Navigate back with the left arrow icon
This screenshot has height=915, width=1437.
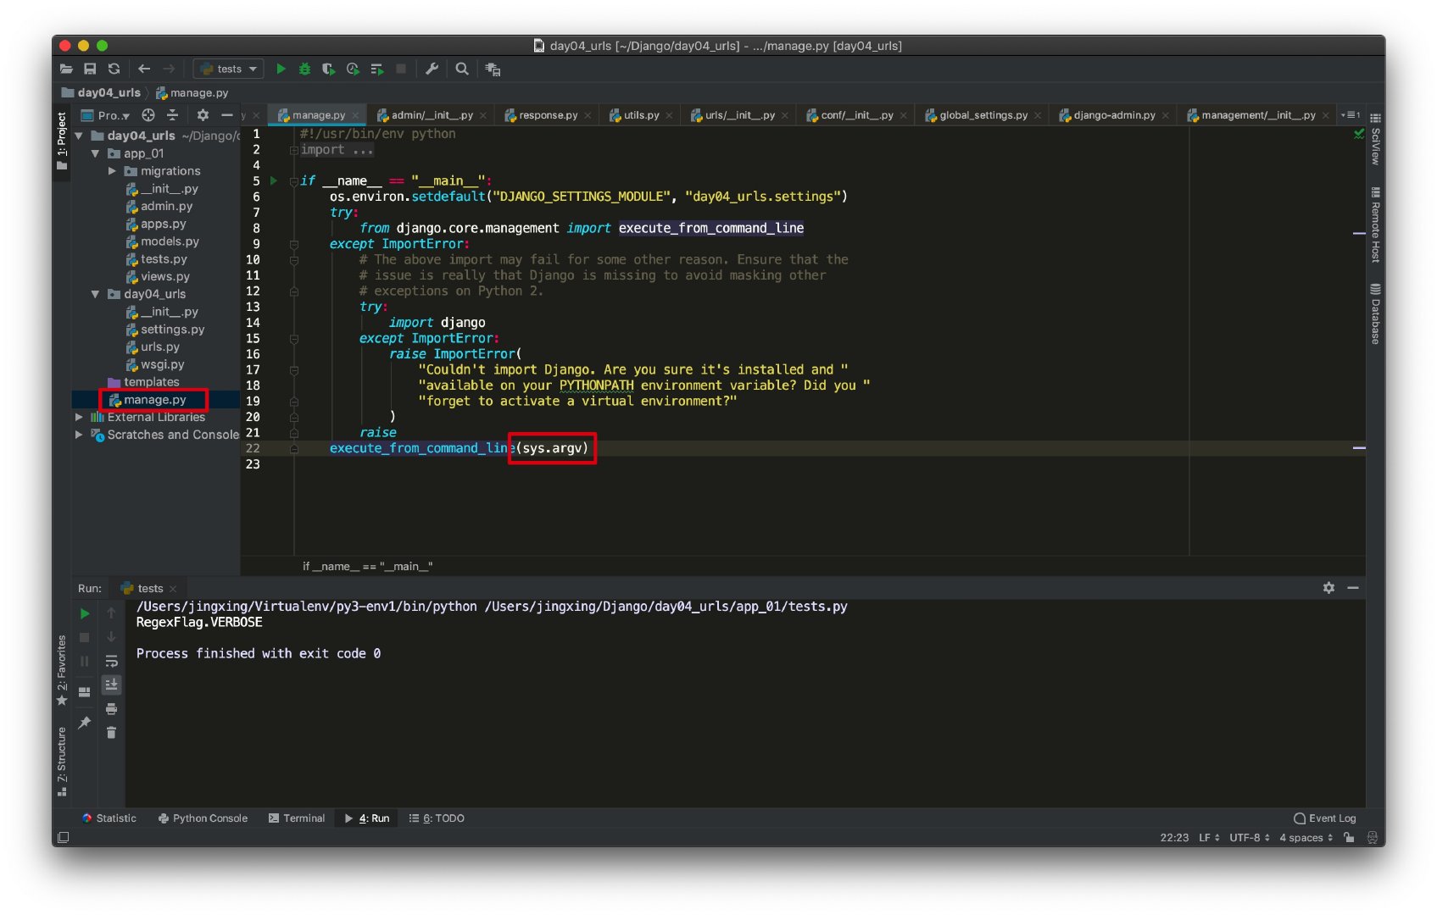coord(144,69)
